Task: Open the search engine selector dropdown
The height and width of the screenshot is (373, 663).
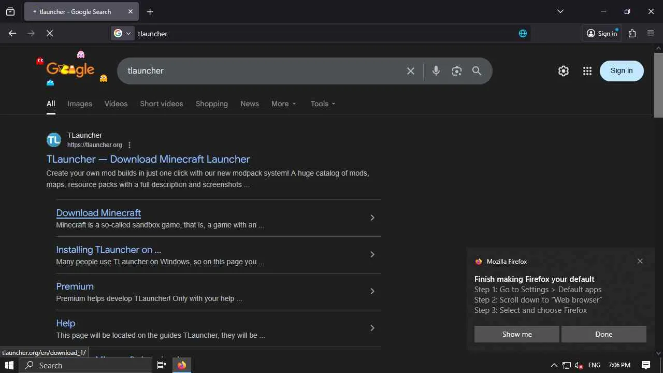Action: 123,33
